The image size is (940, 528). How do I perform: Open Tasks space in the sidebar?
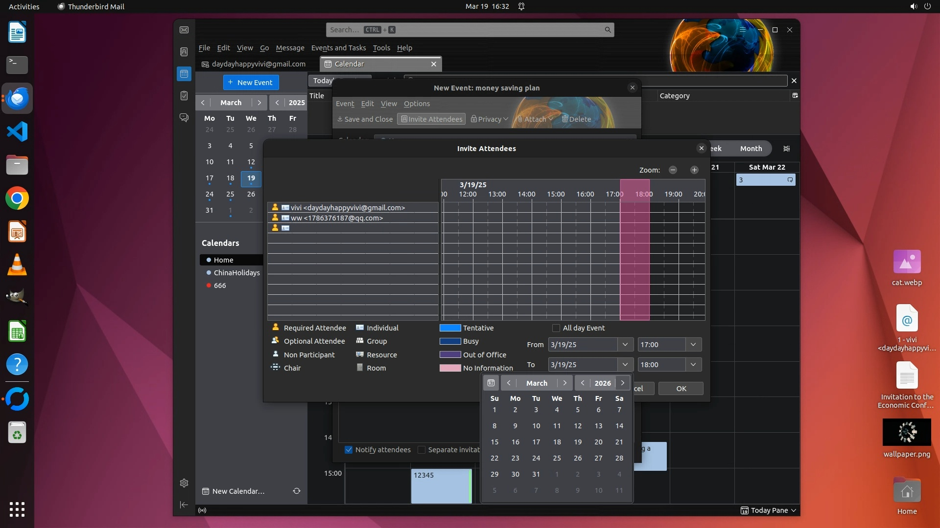coord(184,96)
